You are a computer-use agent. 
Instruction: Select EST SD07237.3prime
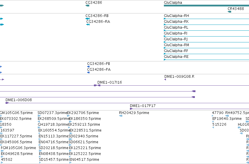pos(52,113)
